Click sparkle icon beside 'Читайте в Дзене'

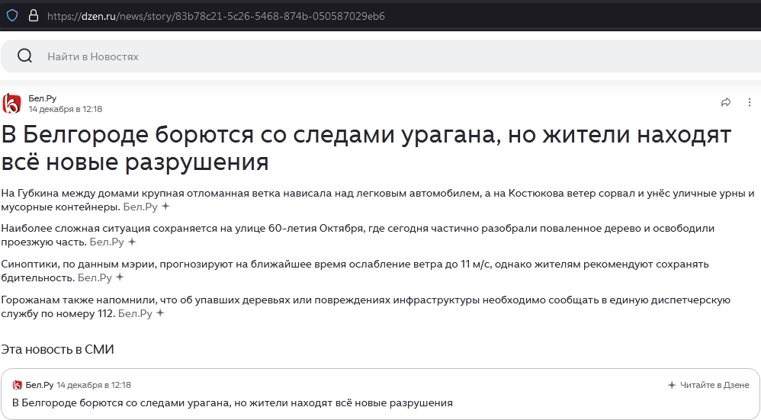672,385
